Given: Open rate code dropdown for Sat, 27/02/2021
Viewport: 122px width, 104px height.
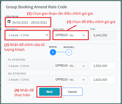Looking at the screenshot, I should (70, 80).
